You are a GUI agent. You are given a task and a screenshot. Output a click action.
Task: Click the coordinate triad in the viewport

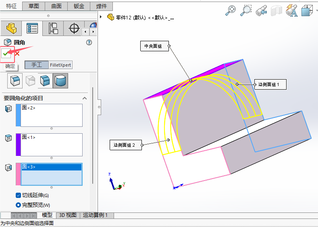(116, 181)
